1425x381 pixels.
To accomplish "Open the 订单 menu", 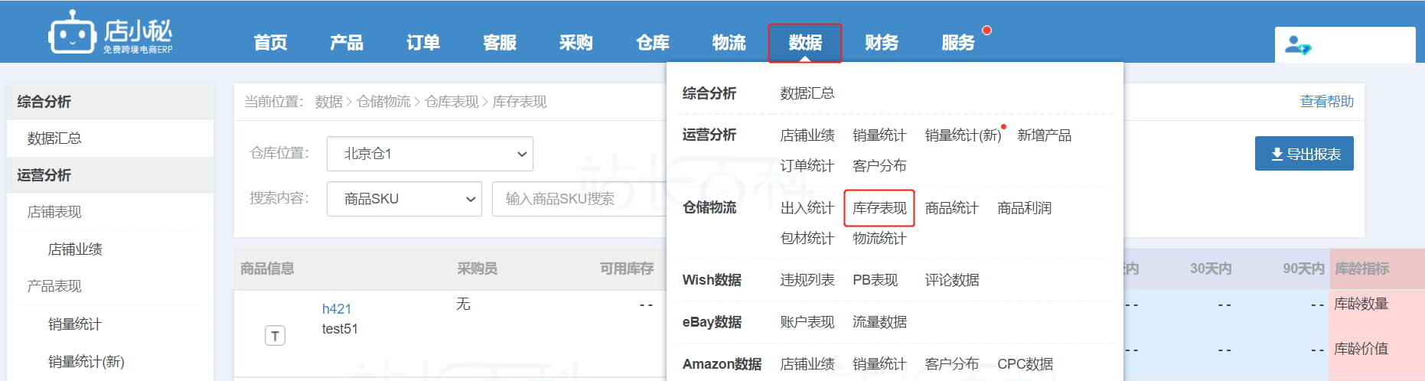I will (423, 43).
